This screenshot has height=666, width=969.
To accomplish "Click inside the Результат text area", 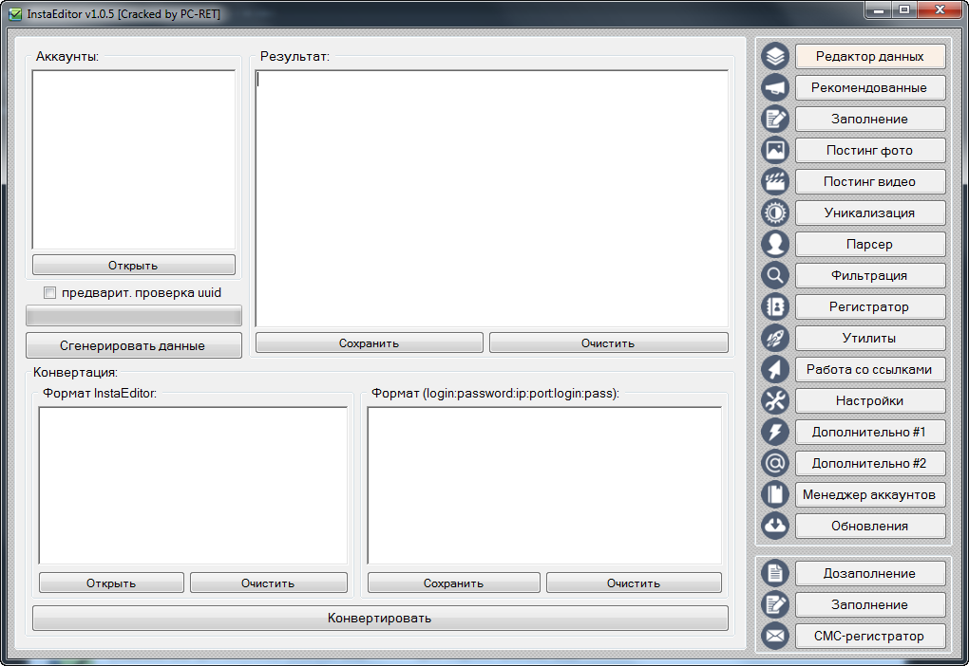I will (491, 199).
